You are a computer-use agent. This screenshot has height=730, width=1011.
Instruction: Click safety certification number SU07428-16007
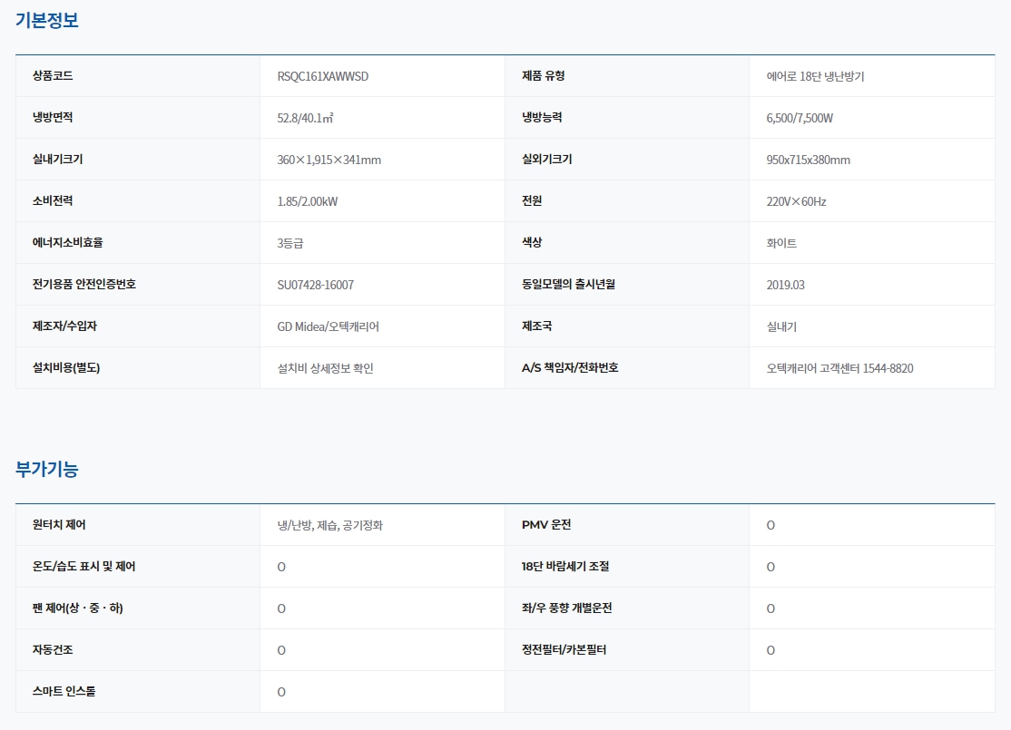tap(315, 285)
